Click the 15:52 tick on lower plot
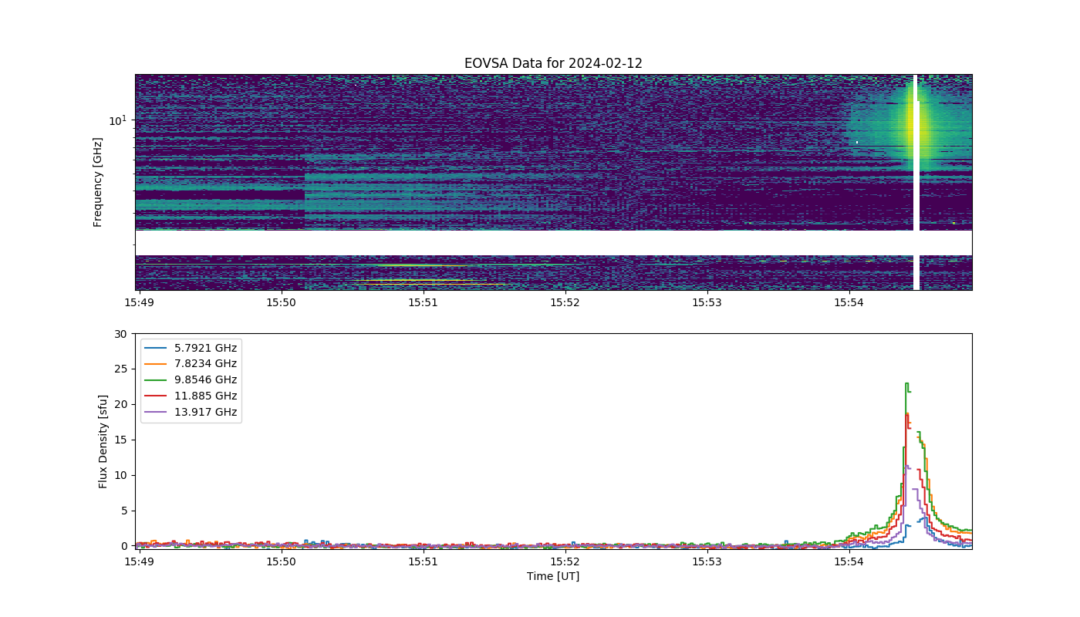The image size is (1080, 617). click(565, 562)
